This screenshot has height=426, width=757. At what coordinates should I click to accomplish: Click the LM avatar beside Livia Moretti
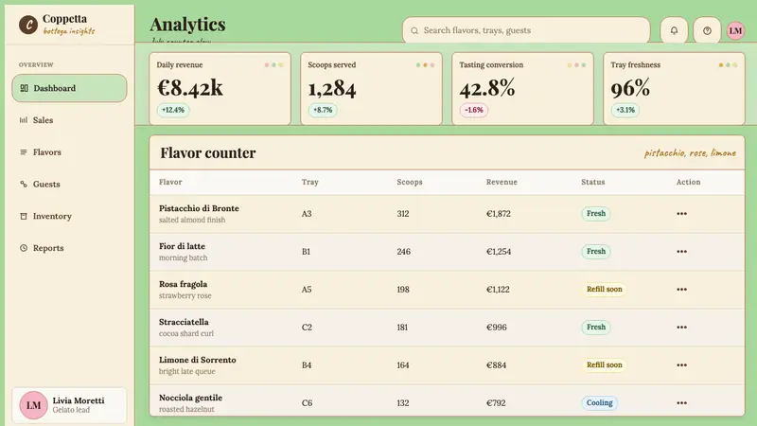point(33,405)
